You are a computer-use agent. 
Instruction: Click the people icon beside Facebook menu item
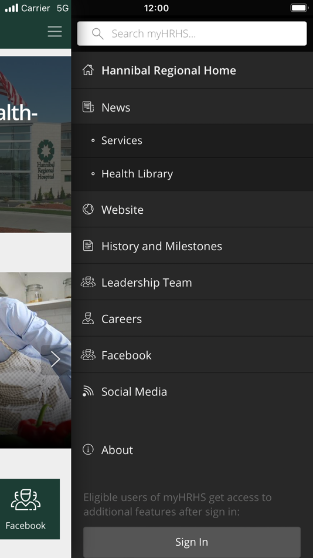[x=88, y=355]
